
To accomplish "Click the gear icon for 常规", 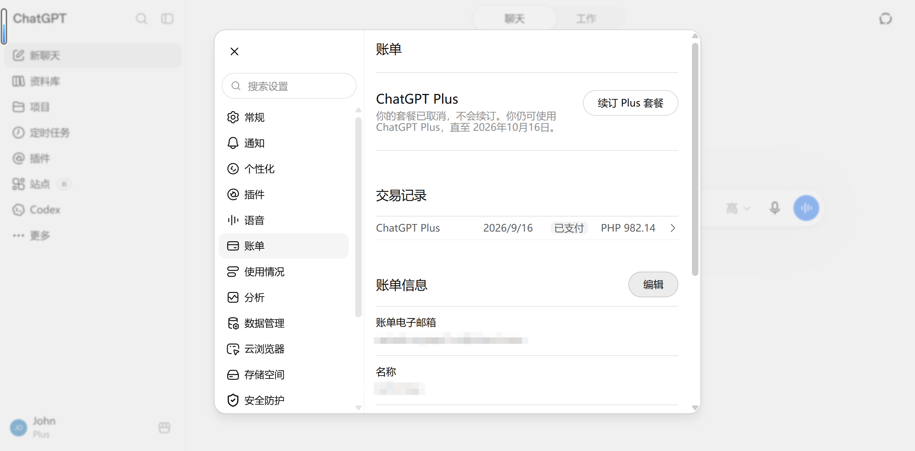I will 233,117.
